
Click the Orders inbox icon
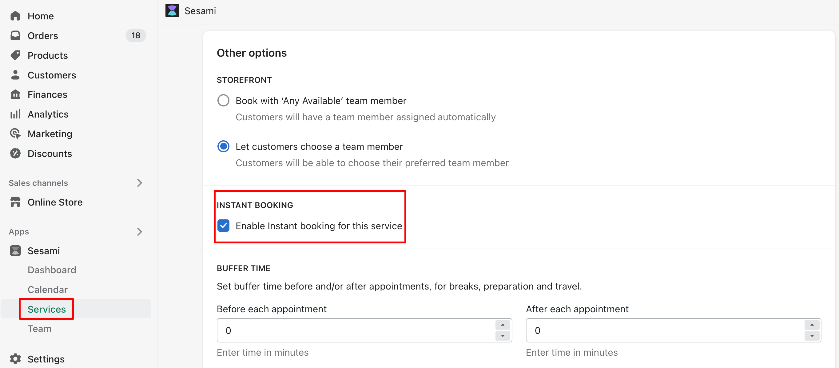pos(15,35)
